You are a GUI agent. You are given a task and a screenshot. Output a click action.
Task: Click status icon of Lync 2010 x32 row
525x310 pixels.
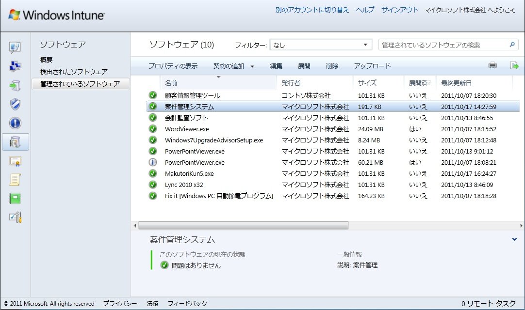tap(153, 185)
